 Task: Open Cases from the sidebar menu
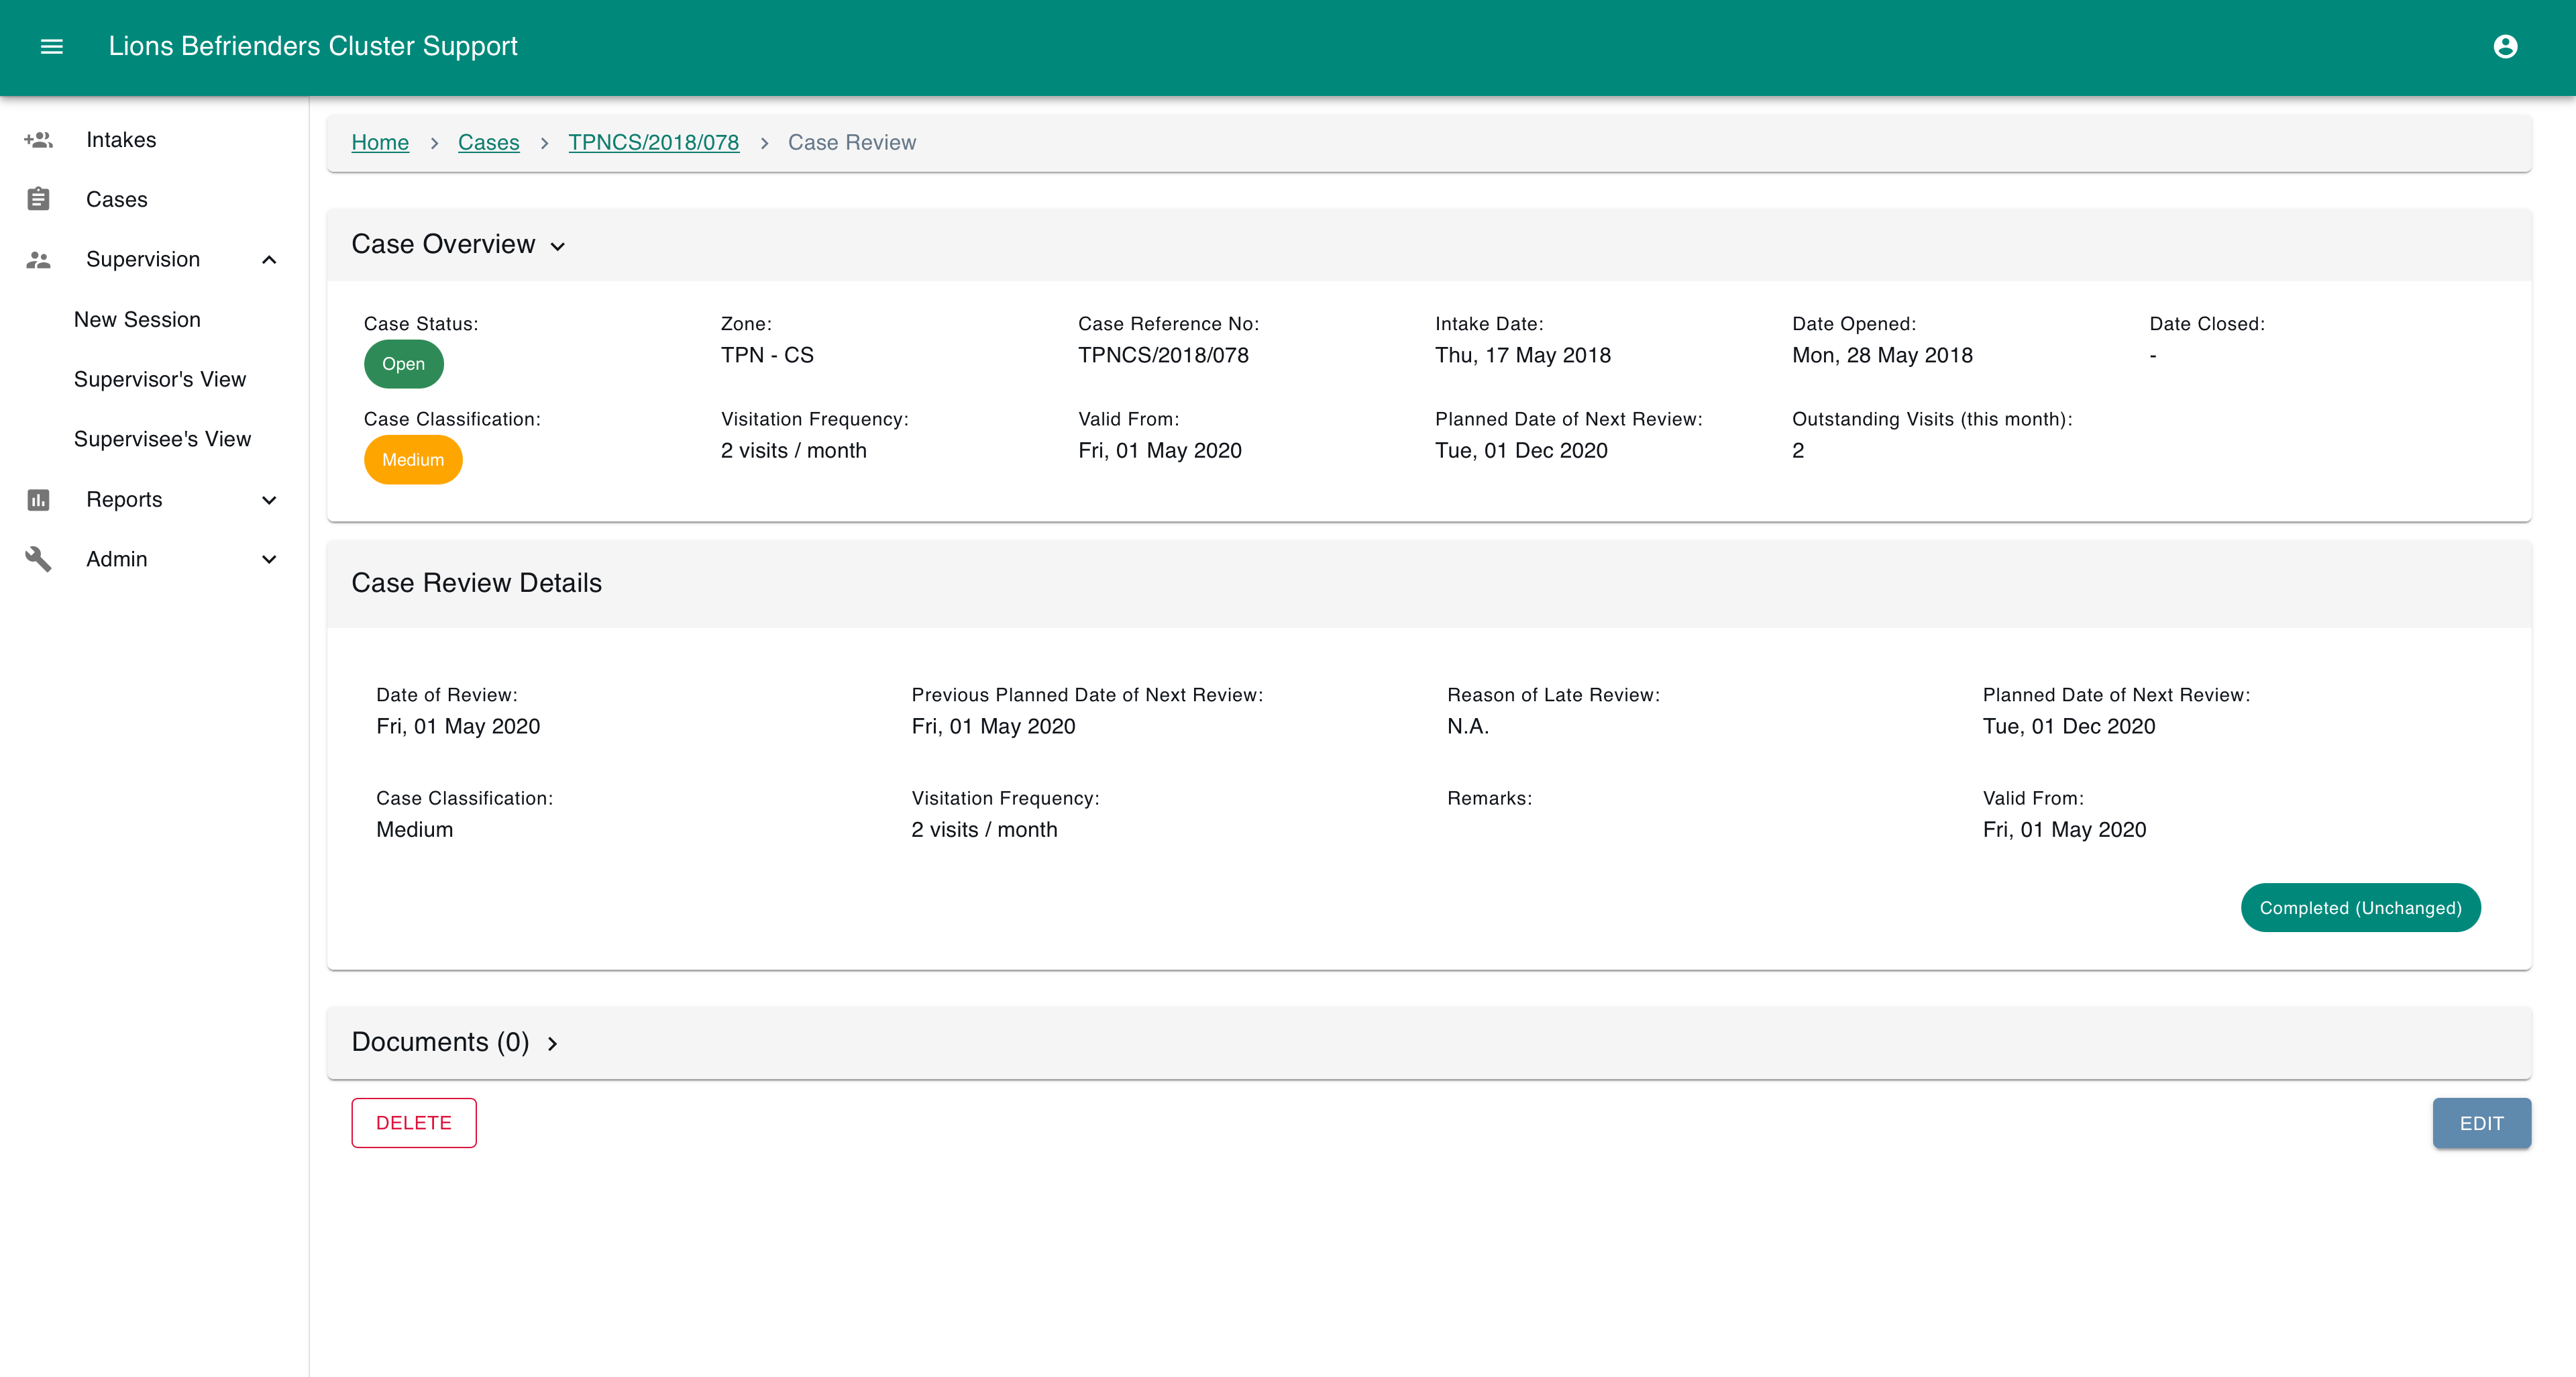click(154, 199)
